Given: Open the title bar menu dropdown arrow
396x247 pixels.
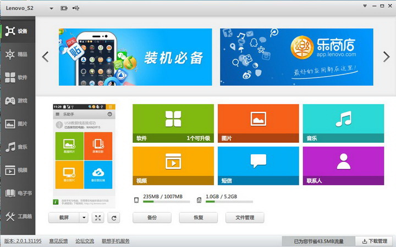Looking at the screenshot, I should pyautogui.click(x=365, y=6).
